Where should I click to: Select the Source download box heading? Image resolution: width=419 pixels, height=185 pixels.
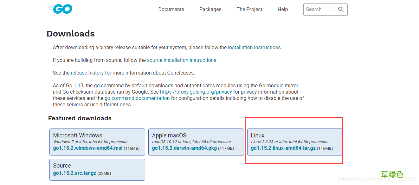tap(62, 166)
